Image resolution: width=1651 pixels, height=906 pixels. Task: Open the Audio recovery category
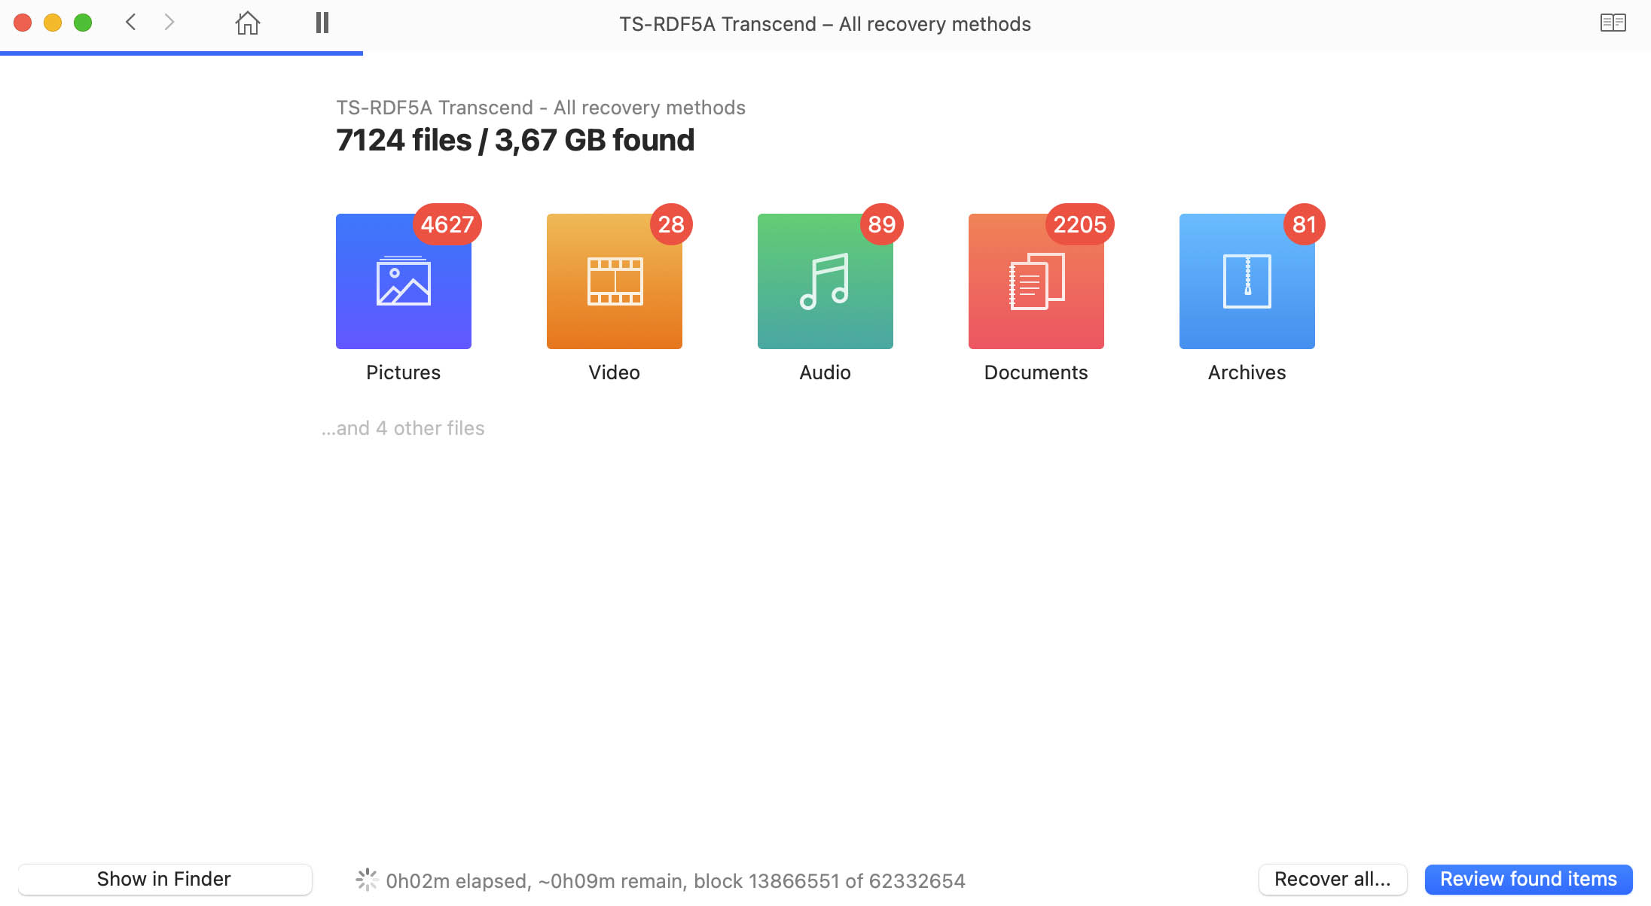824,281
